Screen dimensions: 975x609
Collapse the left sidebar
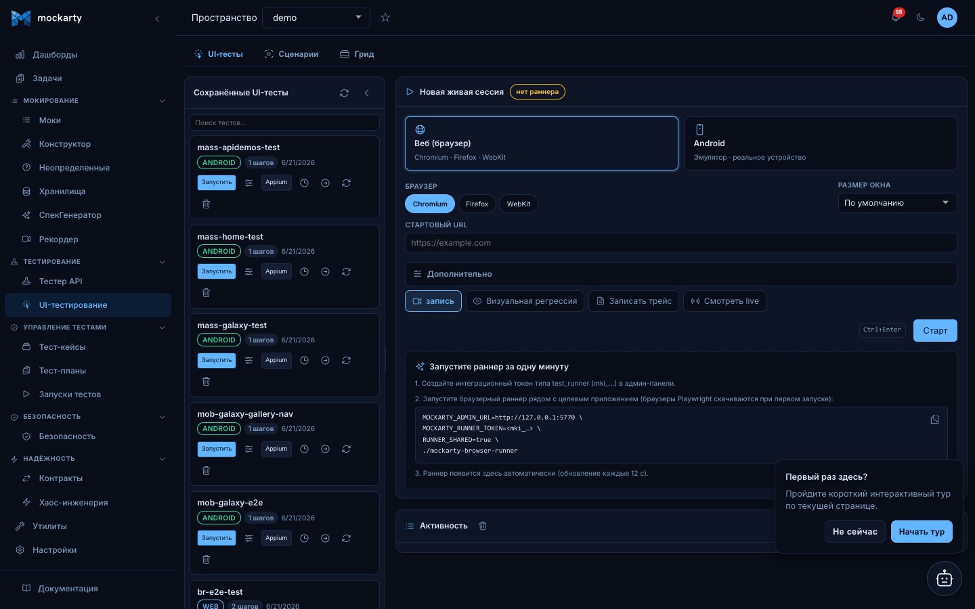pos(157,18)
